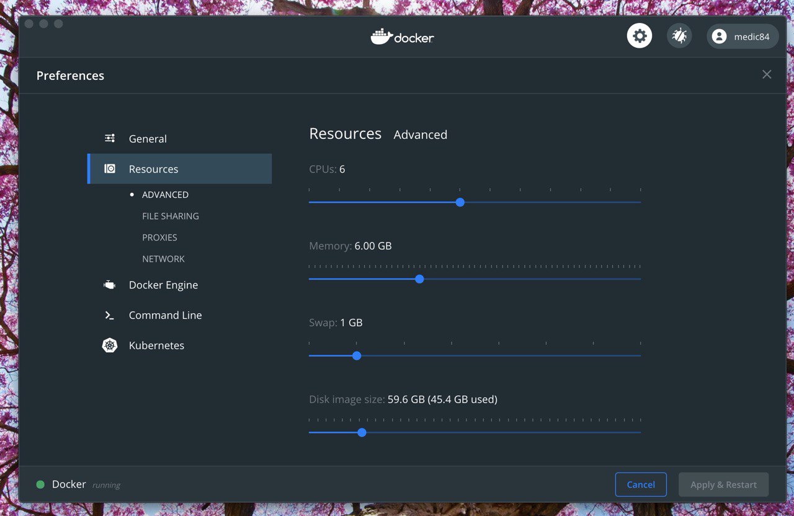The height and width of the screenshot is (516, 794).
Task: Click the green Docker running status dot
Action: [40, 484]
